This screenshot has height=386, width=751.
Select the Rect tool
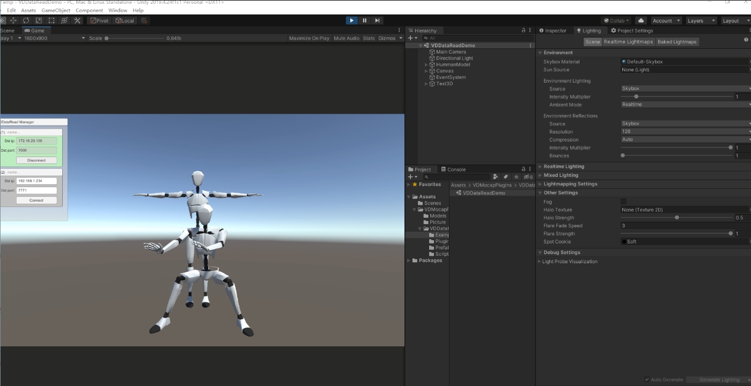pos(51,20)
